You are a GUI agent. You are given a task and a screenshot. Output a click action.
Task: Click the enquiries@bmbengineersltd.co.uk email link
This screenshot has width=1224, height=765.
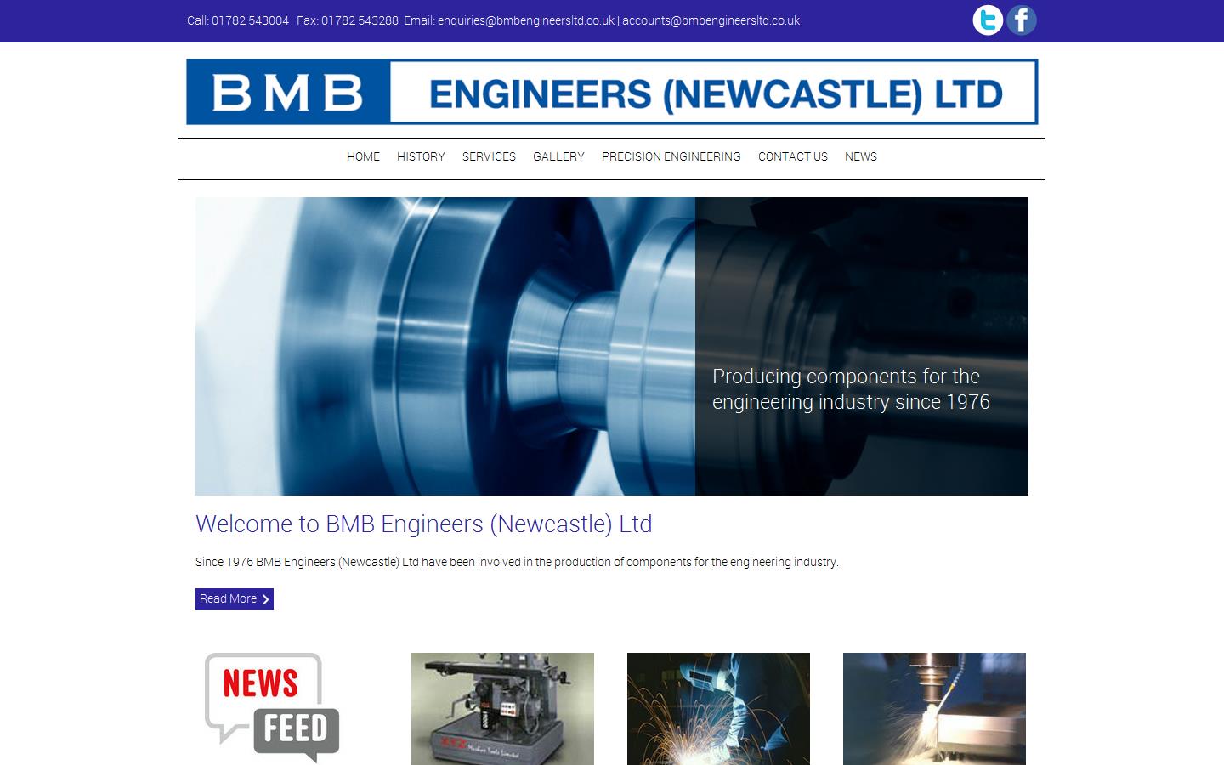click(x=526, y=20)
